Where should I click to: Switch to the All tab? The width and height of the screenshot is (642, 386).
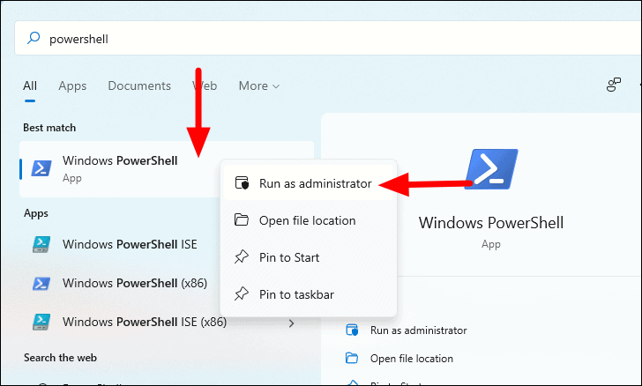click(x=30, y=86)
